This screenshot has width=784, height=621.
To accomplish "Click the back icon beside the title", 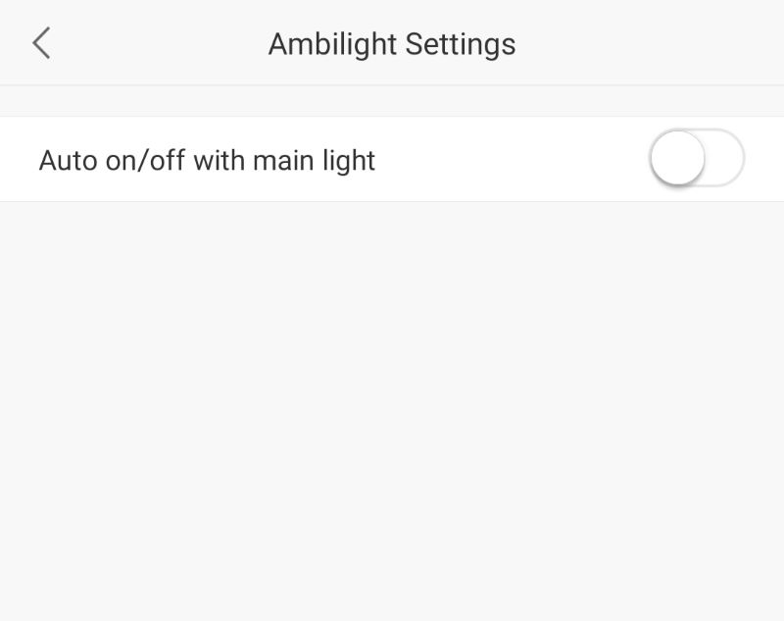I will pyautogui.click(x=41, y=43).
